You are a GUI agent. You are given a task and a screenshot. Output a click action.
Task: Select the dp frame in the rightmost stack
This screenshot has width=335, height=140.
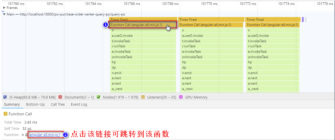273,68
